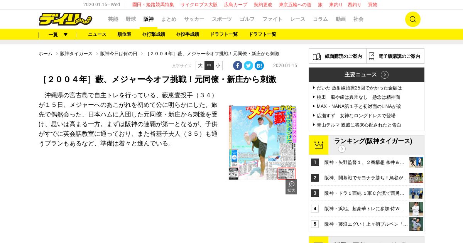This screenshot has width=463, height=243.
Task: Open サイクロプス大阪 top link
Action: coord(199,5)
